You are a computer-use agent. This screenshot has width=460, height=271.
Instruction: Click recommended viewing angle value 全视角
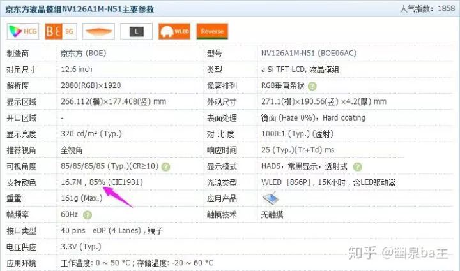72,150
